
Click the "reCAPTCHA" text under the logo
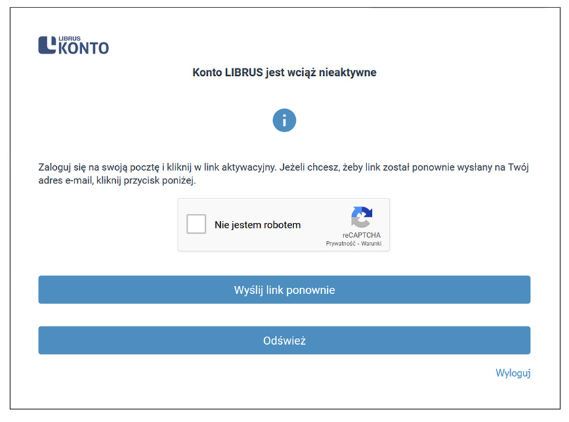[x=361, y=235]
